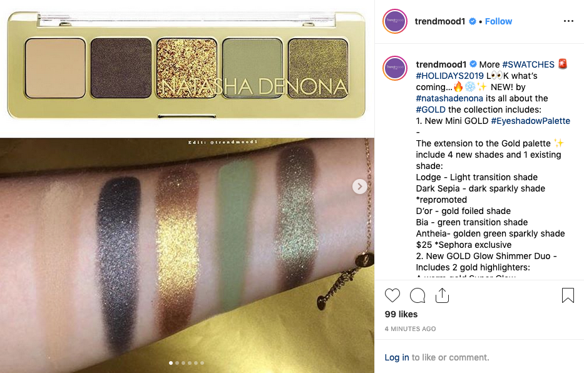Open comments with the speech bubble icon
Screen dimensions: 584x373
coord(418,295)
